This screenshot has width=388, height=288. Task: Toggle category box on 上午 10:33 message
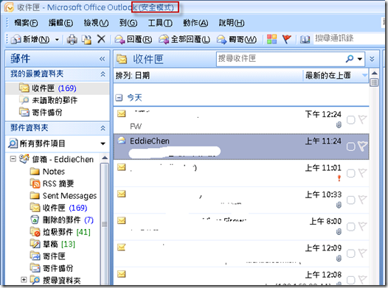[350, 200]
